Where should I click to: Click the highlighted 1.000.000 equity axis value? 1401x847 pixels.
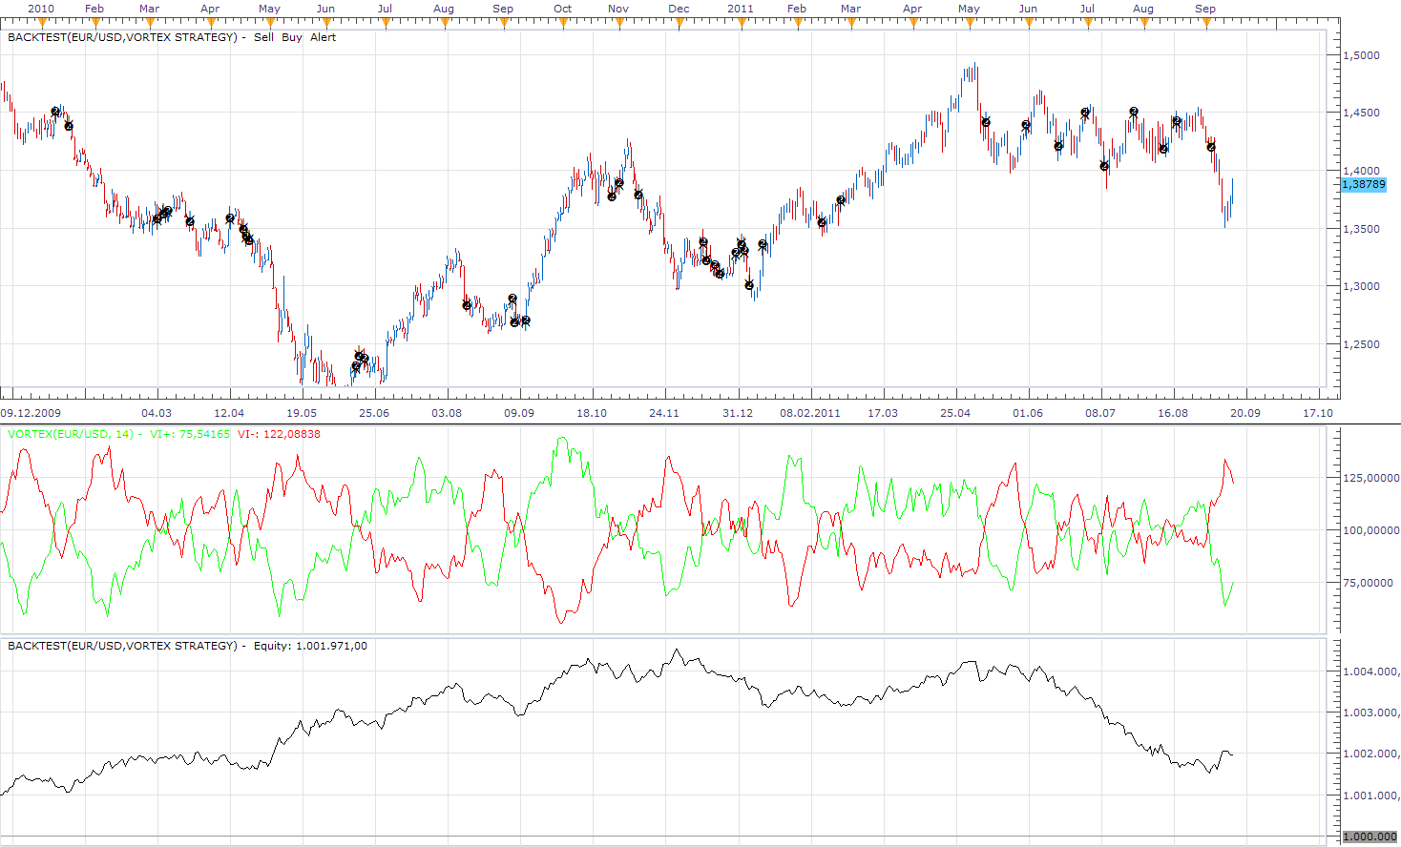[x=1370, y=837]
